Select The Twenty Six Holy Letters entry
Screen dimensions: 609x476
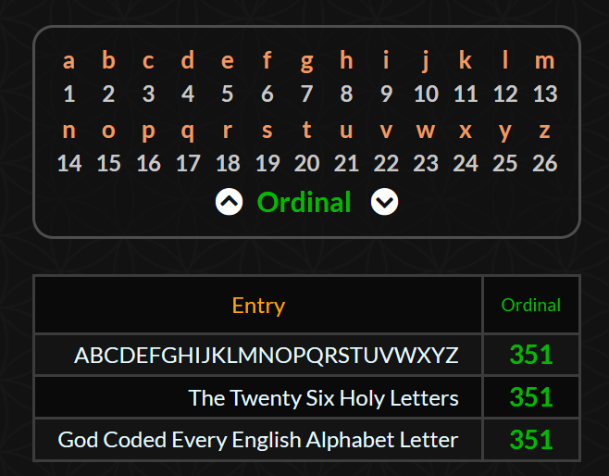(324, 398)
